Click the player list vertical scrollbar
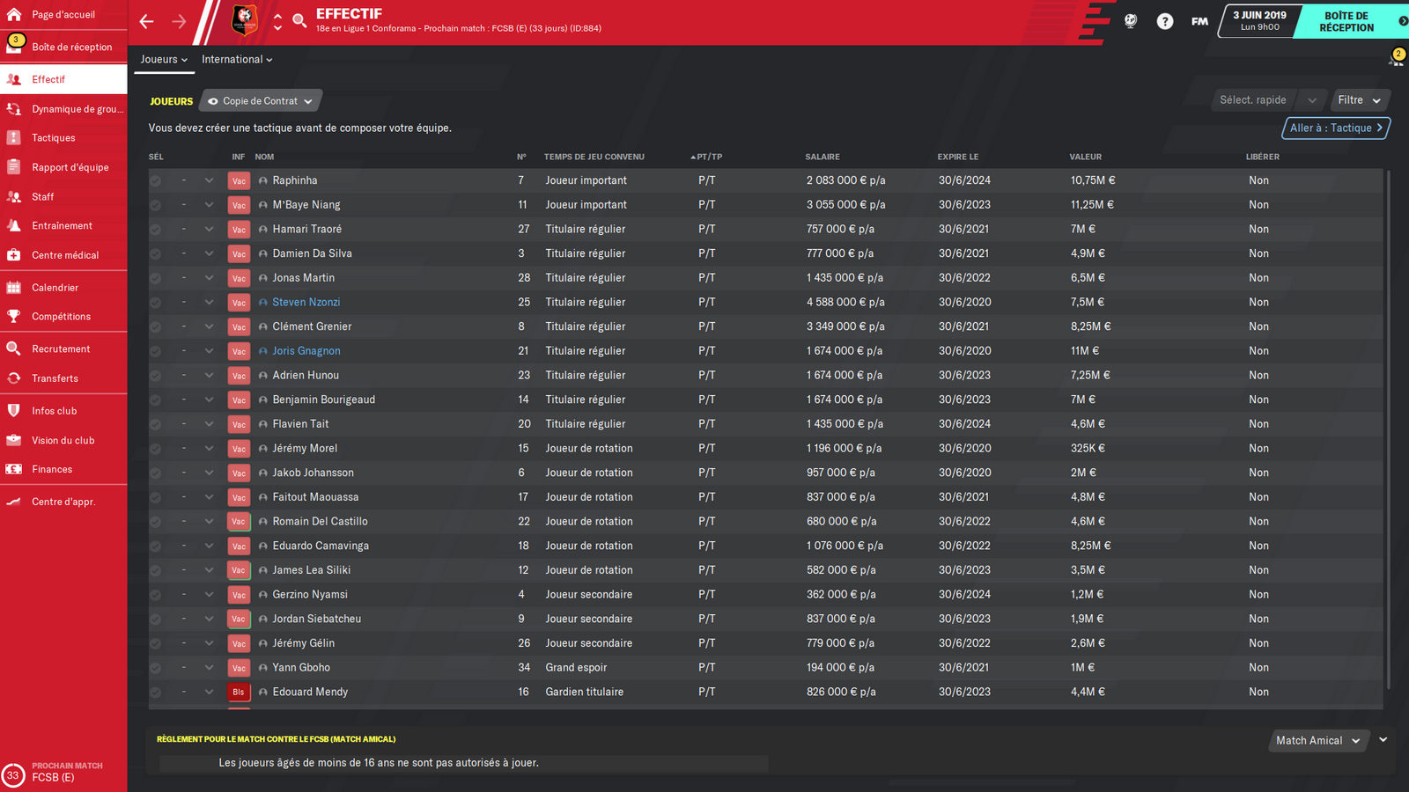This screenshot has height=792, width=1409. pyautogui.click(x=1388, y=429)
